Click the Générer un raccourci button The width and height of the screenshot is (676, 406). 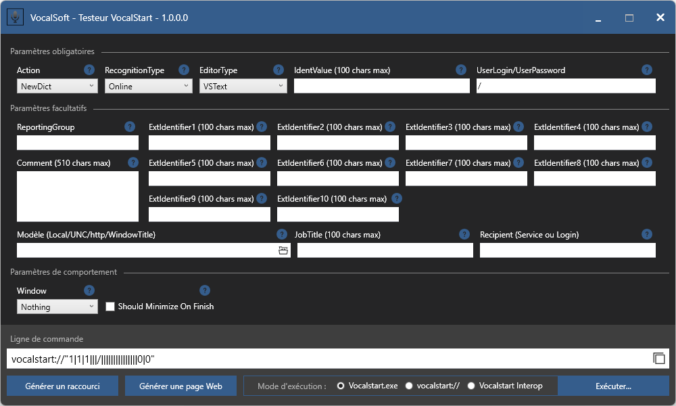click(62, 386)
